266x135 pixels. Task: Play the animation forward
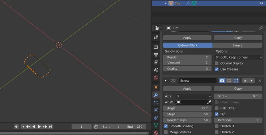tap(39, 127)
